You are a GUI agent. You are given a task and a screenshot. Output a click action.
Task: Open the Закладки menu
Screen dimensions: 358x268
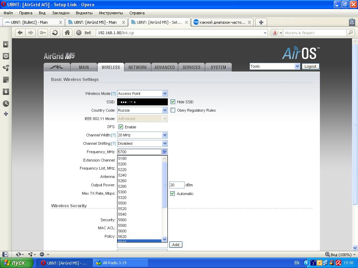(x=61, y=13)
